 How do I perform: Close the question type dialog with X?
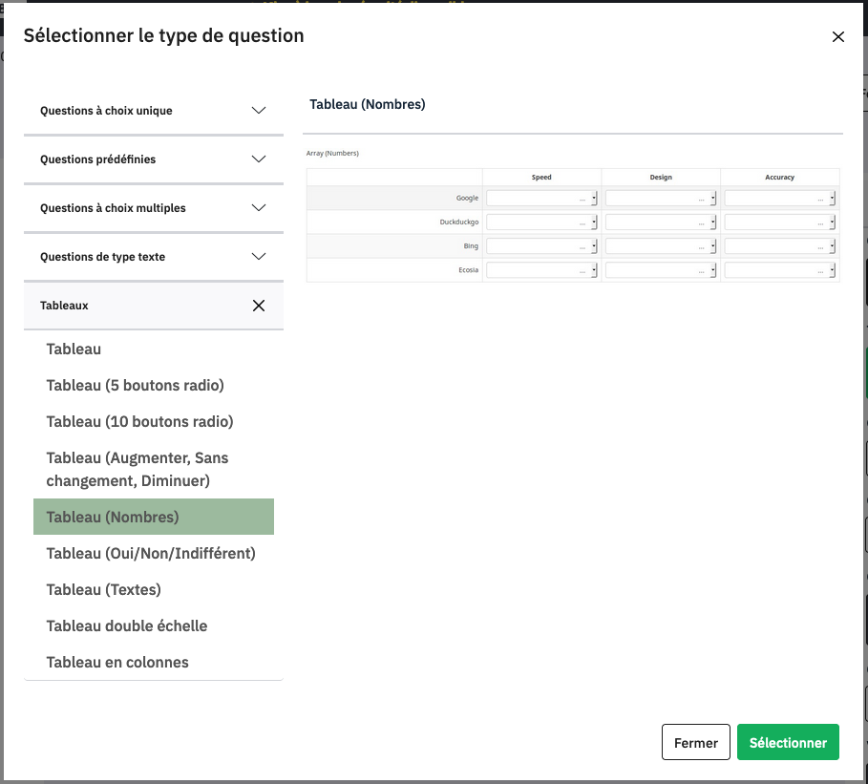pos(838,37)
